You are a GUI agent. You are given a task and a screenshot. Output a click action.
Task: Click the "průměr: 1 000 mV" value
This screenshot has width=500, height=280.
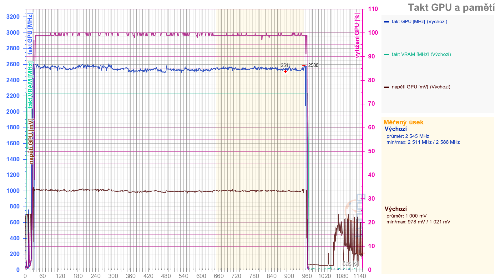point(407,216)
